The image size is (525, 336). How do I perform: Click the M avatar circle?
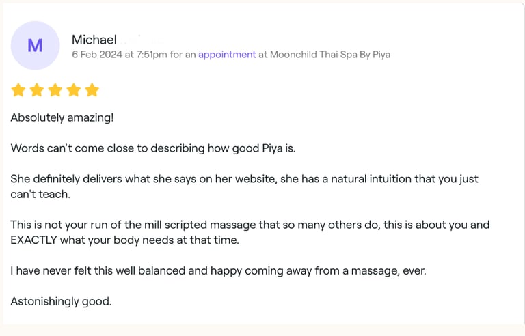(x=35, y=46)
